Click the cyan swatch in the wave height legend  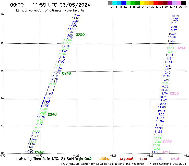pyautogui.click(x=115, y=3)
